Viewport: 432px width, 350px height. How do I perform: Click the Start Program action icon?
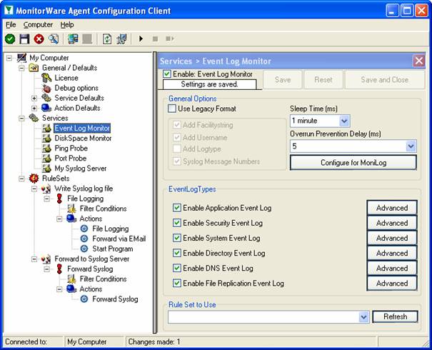pos(84,249)
